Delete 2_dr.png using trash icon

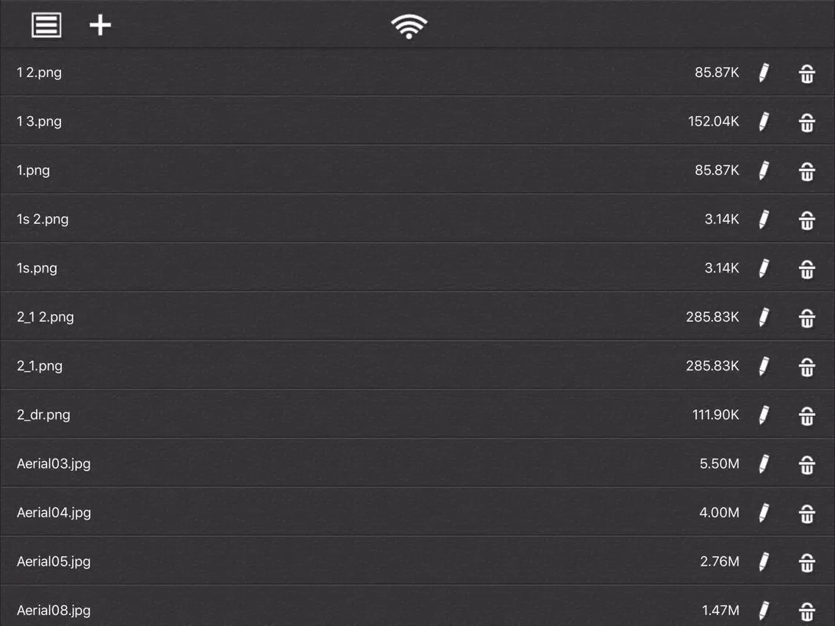pyautogui.click(x=807, y=416)
